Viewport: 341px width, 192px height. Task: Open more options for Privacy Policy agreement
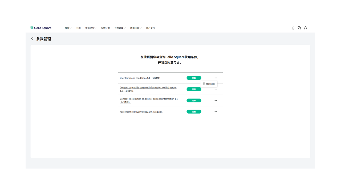click(x=215, y=112)
